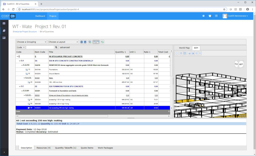Navigate to Enterprise Project Structure breadcrumb
This screenshot has width=256, height=156.
[24, 31]
